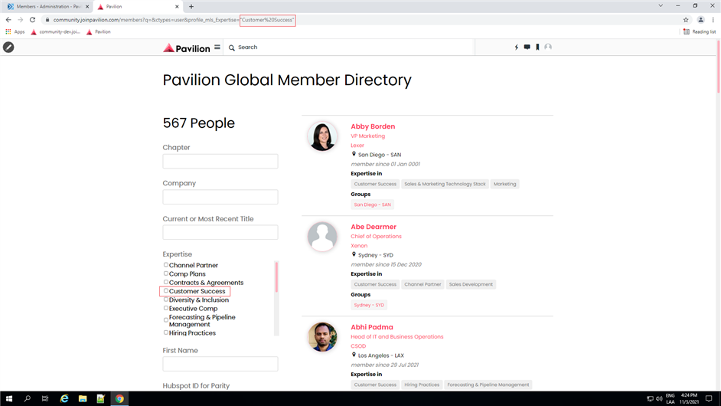Screen dimensions: 721x406
Task: Open the user profile avatar icon
Action: 548,47
